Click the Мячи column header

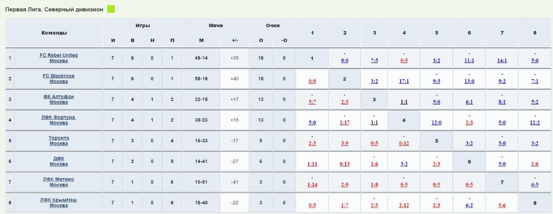point(216,25)
